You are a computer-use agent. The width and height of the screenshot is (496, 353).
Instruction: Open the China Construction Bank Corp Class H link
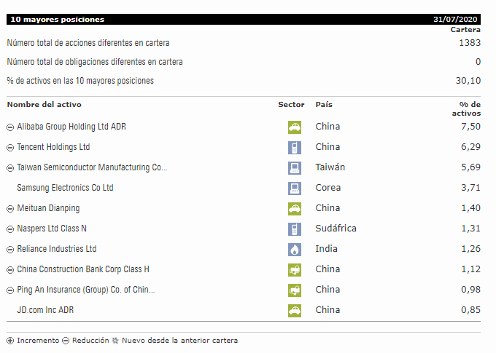coord(83,269)
